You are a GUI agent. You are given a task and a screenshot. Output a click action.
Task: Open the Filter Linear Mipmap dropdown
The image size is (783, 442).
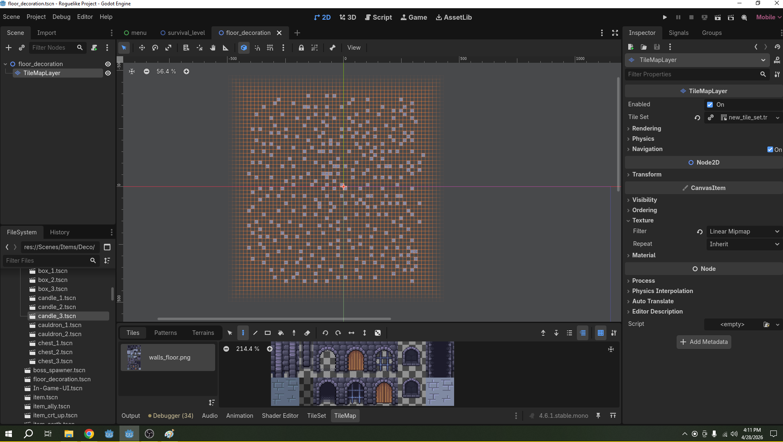pyautogui.click(x=744, y=231)
